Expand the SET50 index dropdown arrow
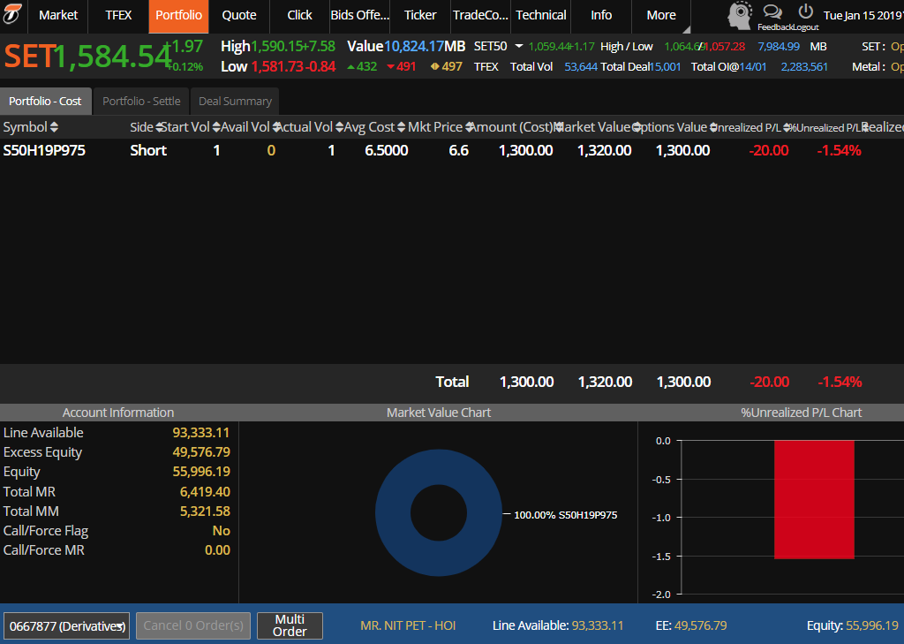 pos(519,46)
